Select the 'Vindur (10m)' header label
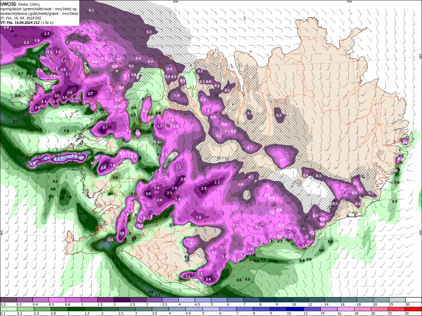 [28, 4]
